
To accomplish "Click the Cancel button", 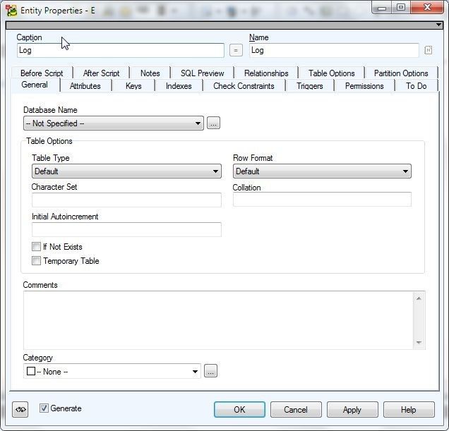I will click(x=296, y=410).
